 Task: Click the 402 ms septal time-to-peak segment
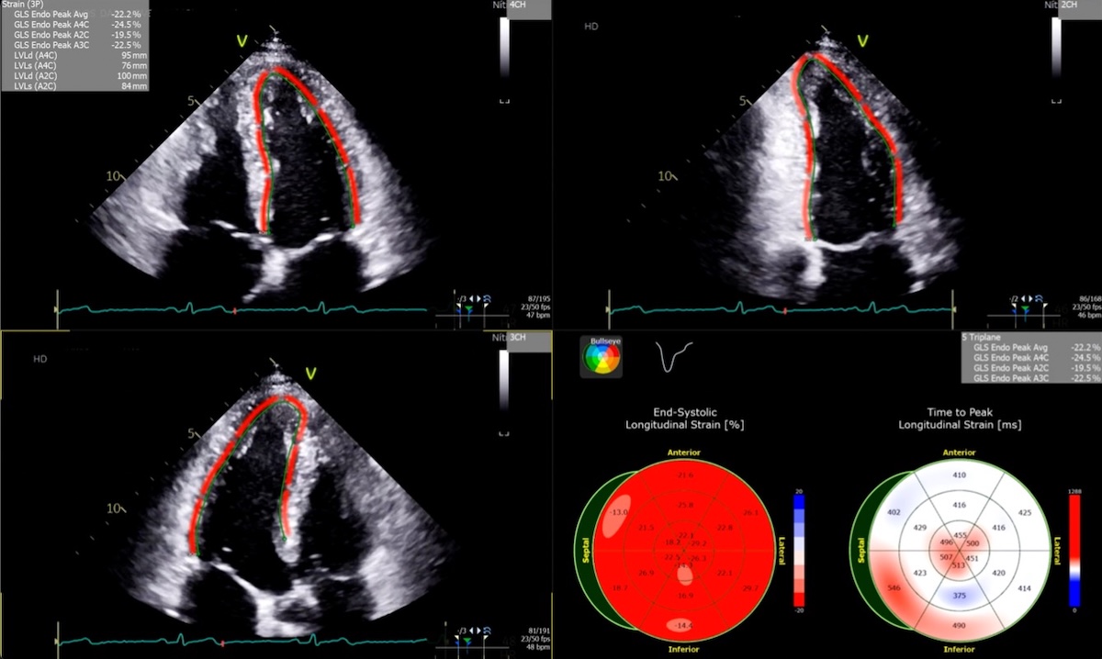click(x=893, y=512)
